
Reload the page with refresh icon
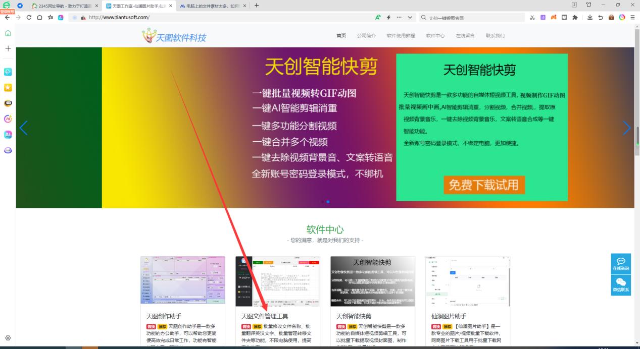pos(29,17)
